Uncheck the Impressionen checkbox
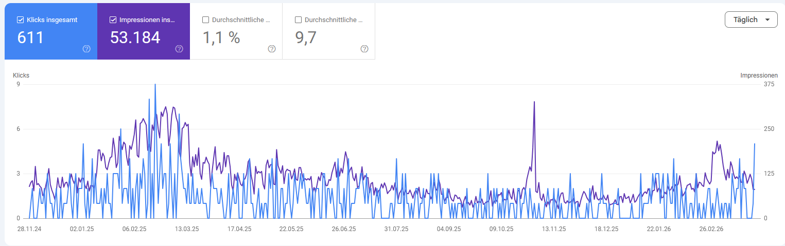785x246 pixels. point(113,20)
